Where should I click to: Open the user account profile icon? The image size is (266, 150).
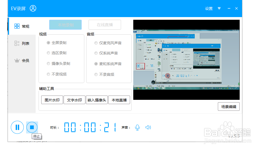point(33,8)
